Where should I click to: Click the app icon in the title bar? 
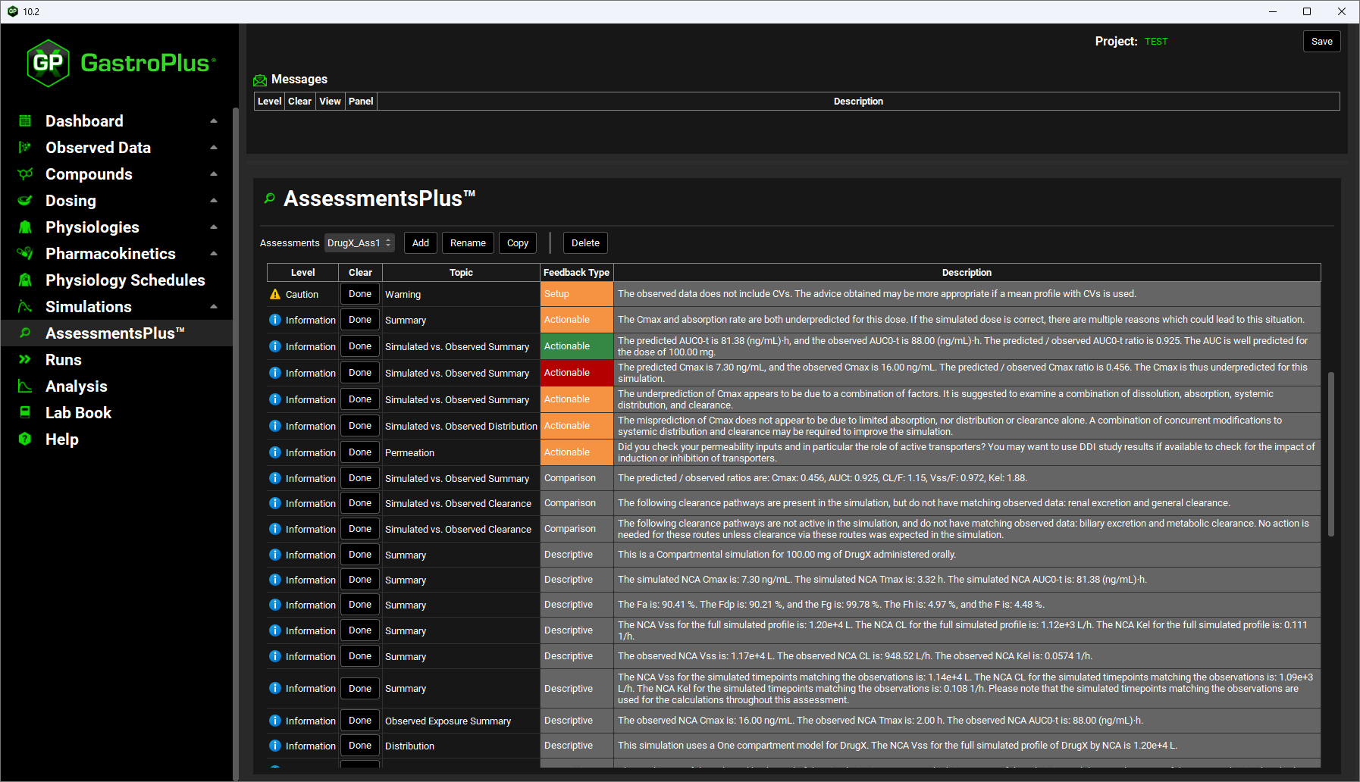pos(13,11)
